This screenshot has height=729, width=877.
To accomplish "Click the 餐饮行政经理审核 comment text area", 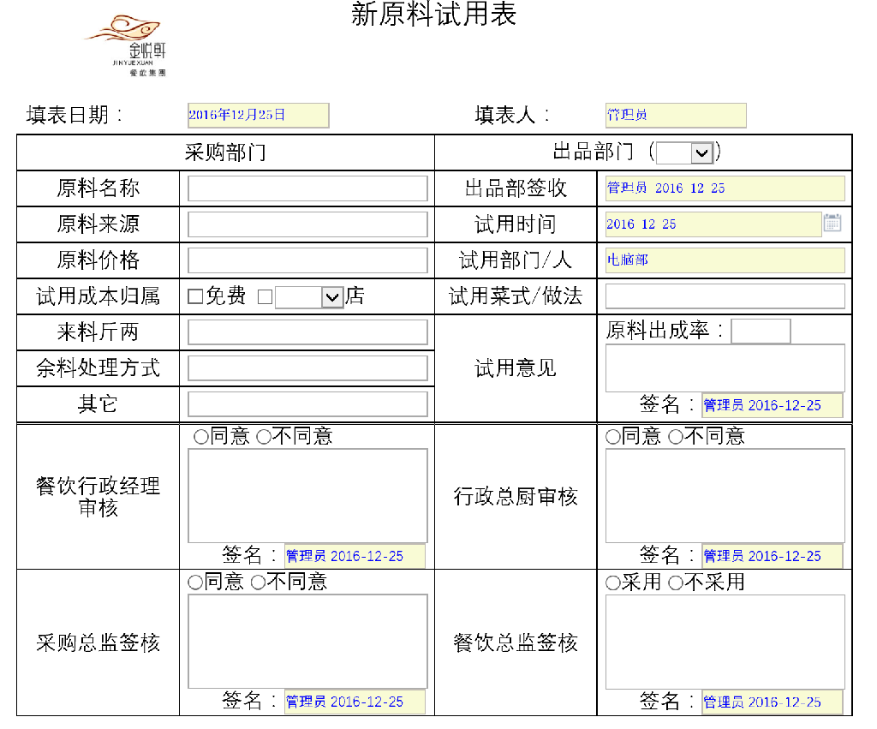I will 307,496.
